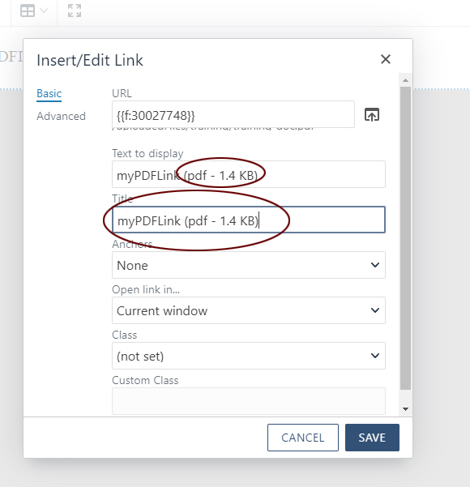This screenshot has width=470, height=487.
Task: Open the Class dropdown showing (not set)
Action: click(249, 356)
